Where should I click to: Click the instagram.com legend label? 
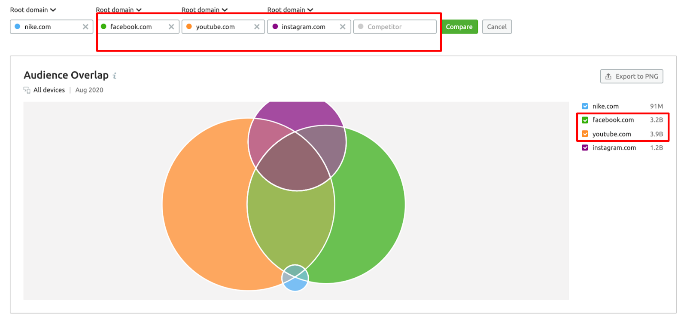click(614, 147)
